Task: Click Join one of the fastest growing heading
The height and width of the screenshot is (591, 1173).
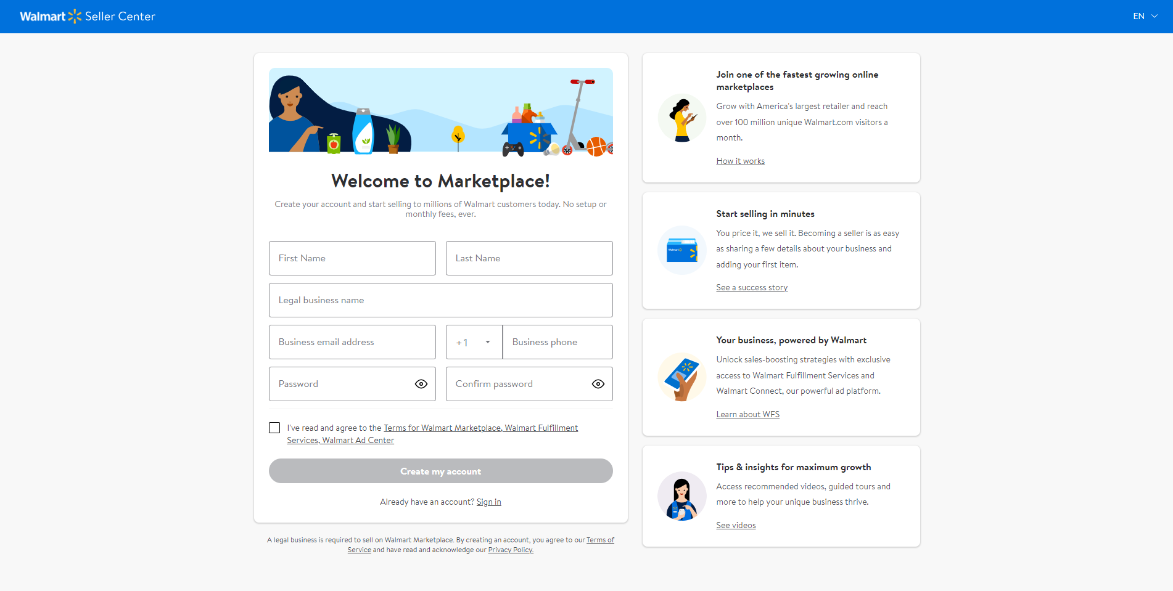Action: coord(797,81)
